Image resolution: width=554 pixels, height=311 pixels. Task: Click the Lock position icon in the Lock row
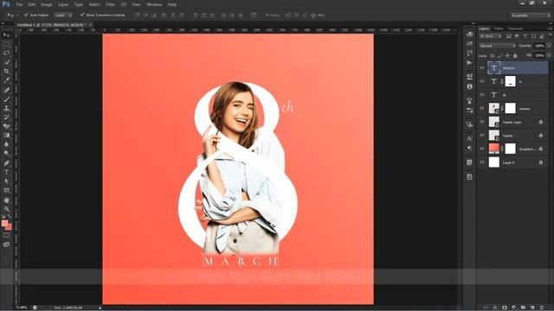pyautogui.click(x=507, y=55)
